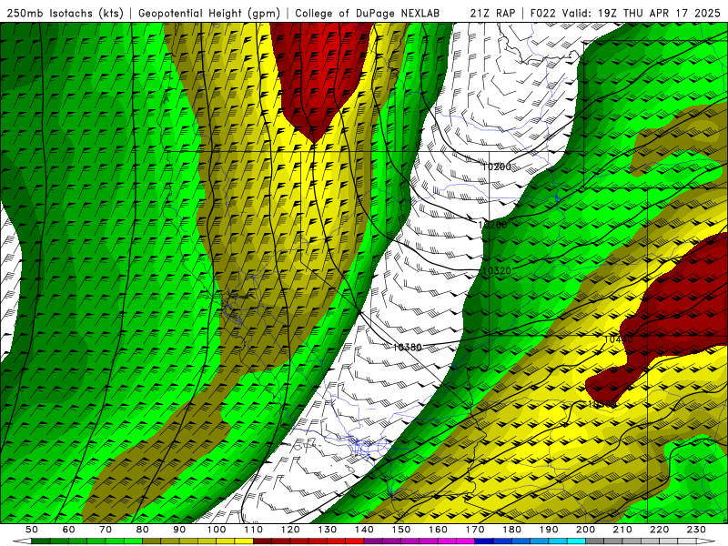
Task: Click the darkest green swatch starting the color bar
Action: coord(41,541)
